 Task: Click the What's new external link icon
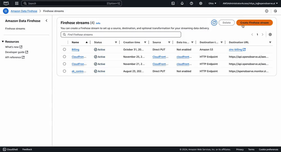[x=21, y=47]
